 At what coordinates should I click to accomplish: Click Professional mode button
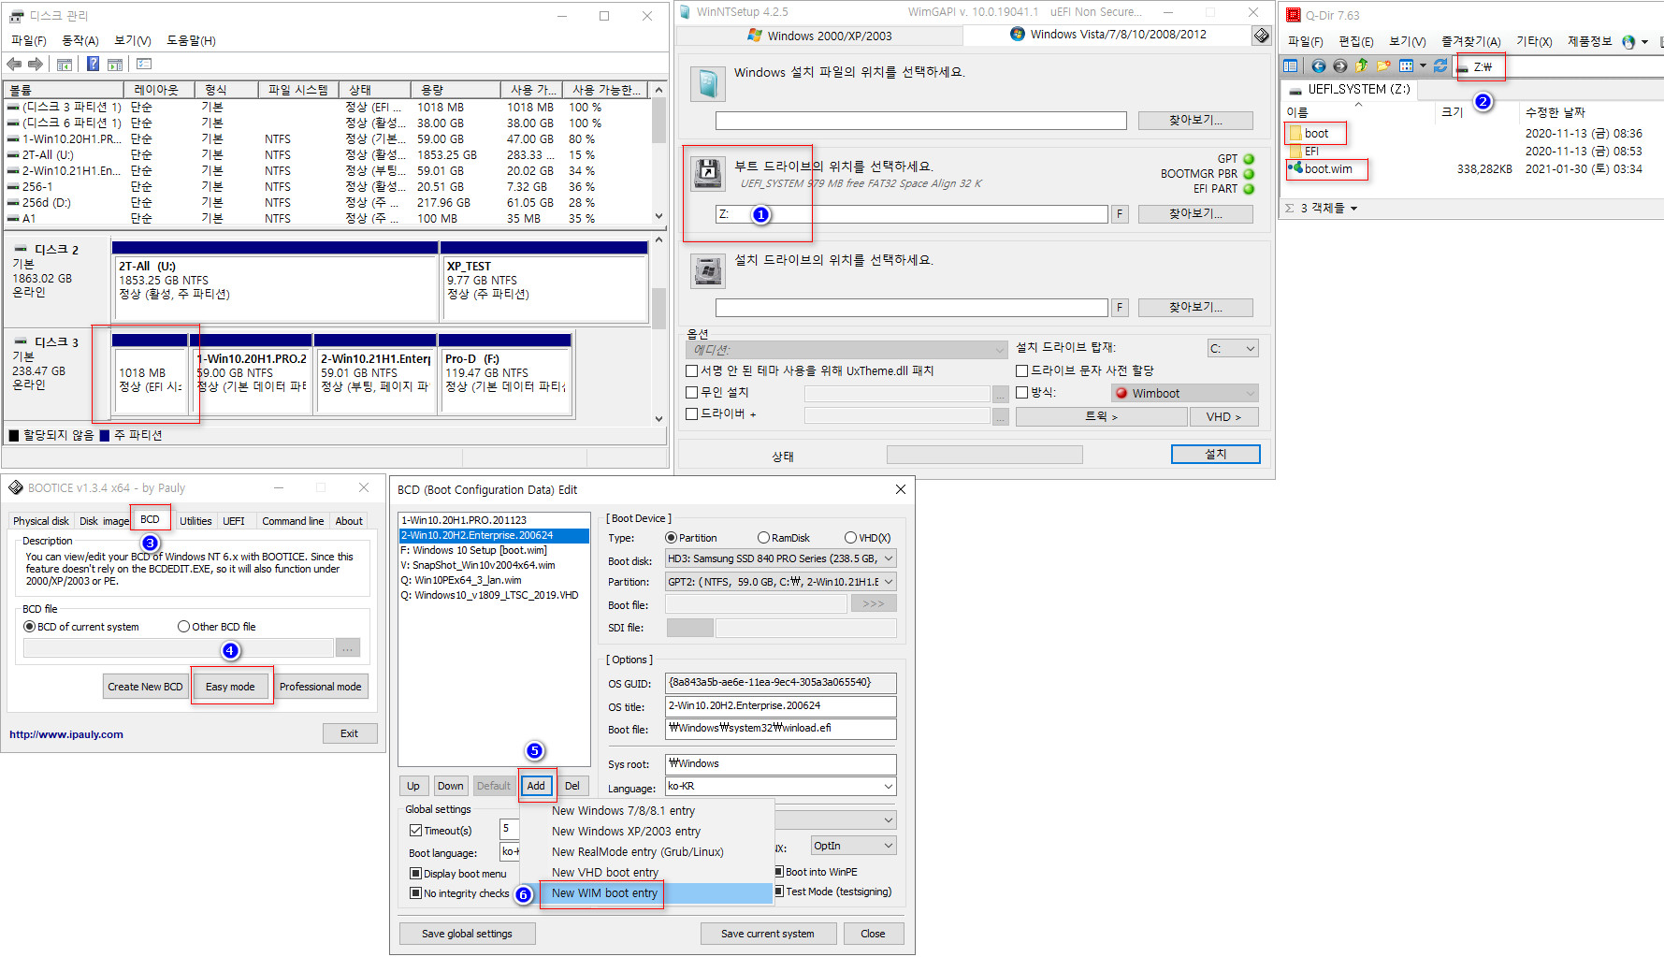point(320,687)
